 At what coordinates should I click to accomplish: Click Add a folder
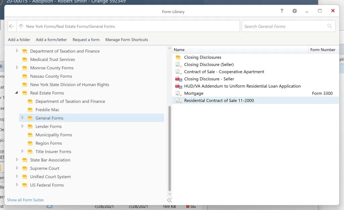point(19,40)
